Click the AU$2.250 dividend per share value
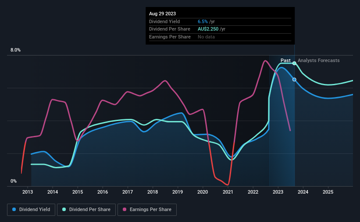This screenshot has height=222, width=360. tap(208, 29)
